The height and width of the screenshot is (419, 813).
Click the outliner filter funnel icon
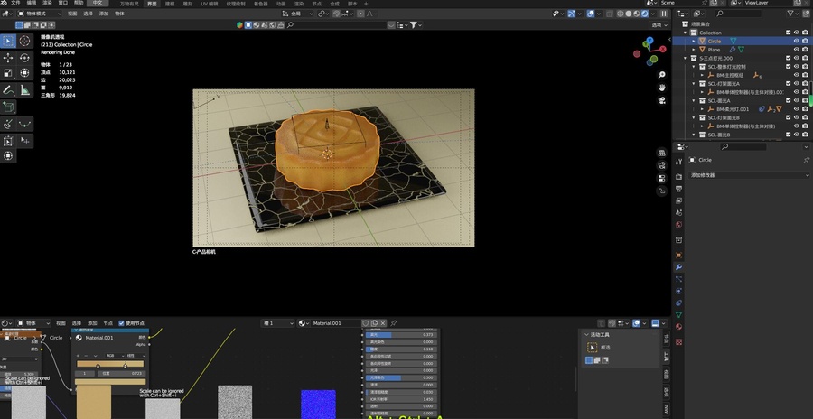790,14
